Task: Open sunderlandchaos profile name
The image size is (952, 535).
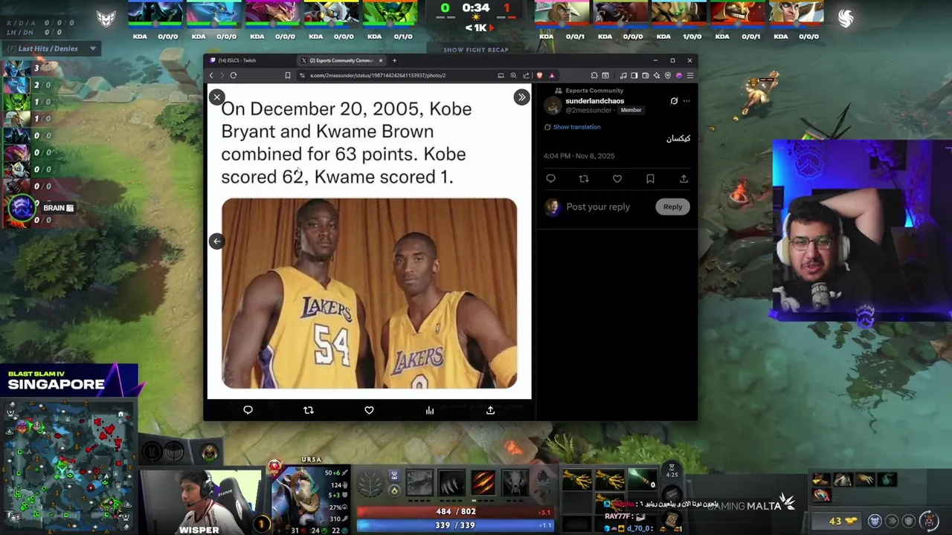Action: point(594,101)
